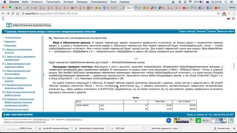Click the Скрыть структуру button
This screenshot has width=237, height=133.
coord(187,31)
